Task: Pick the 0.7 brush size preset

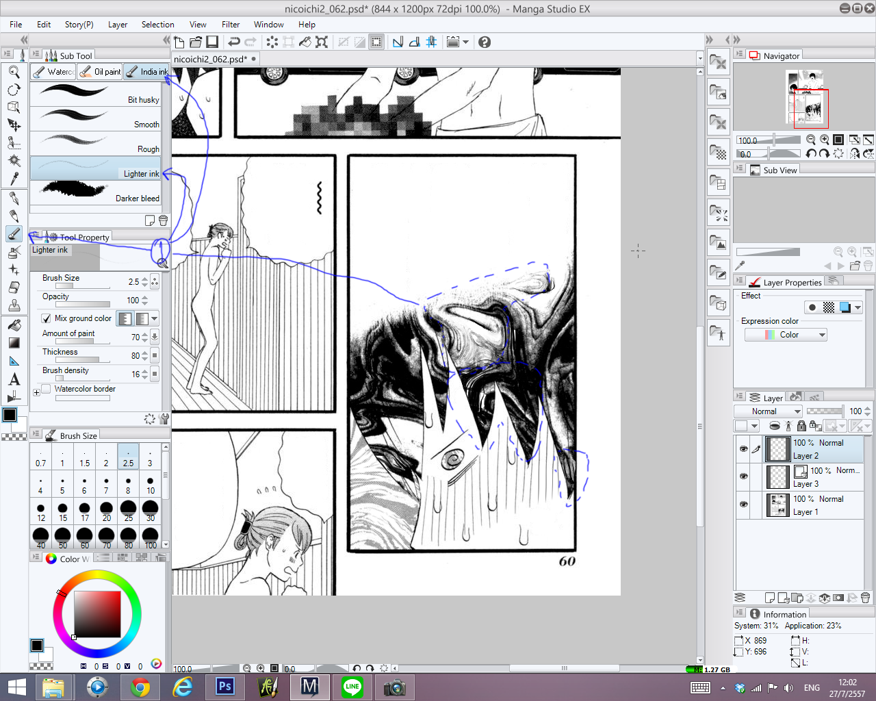Action: pos(40,457)
